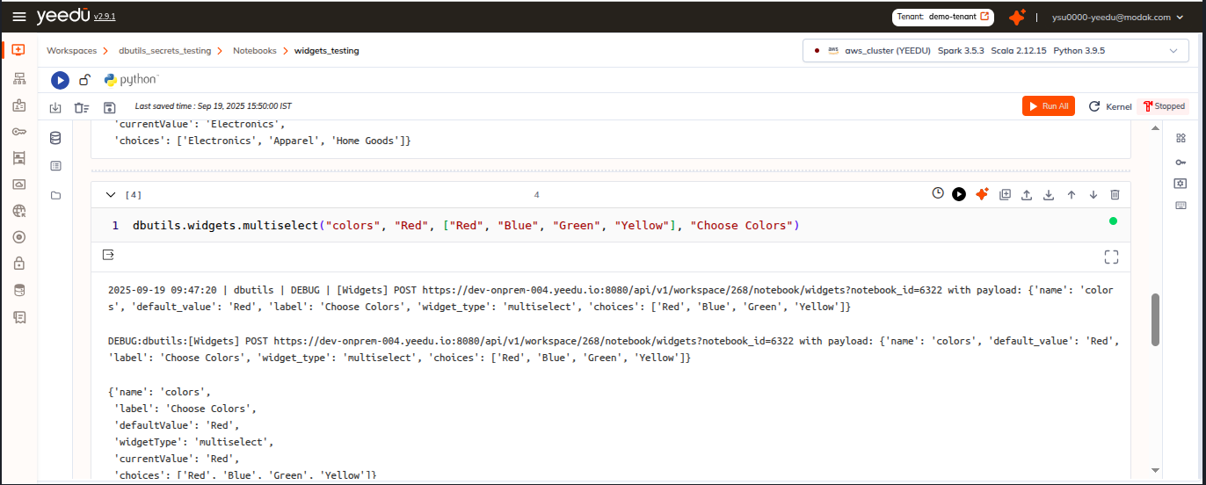Open the cell execution history clock icon
This screenshot has height=485, width=1206.
coord(938,194)
